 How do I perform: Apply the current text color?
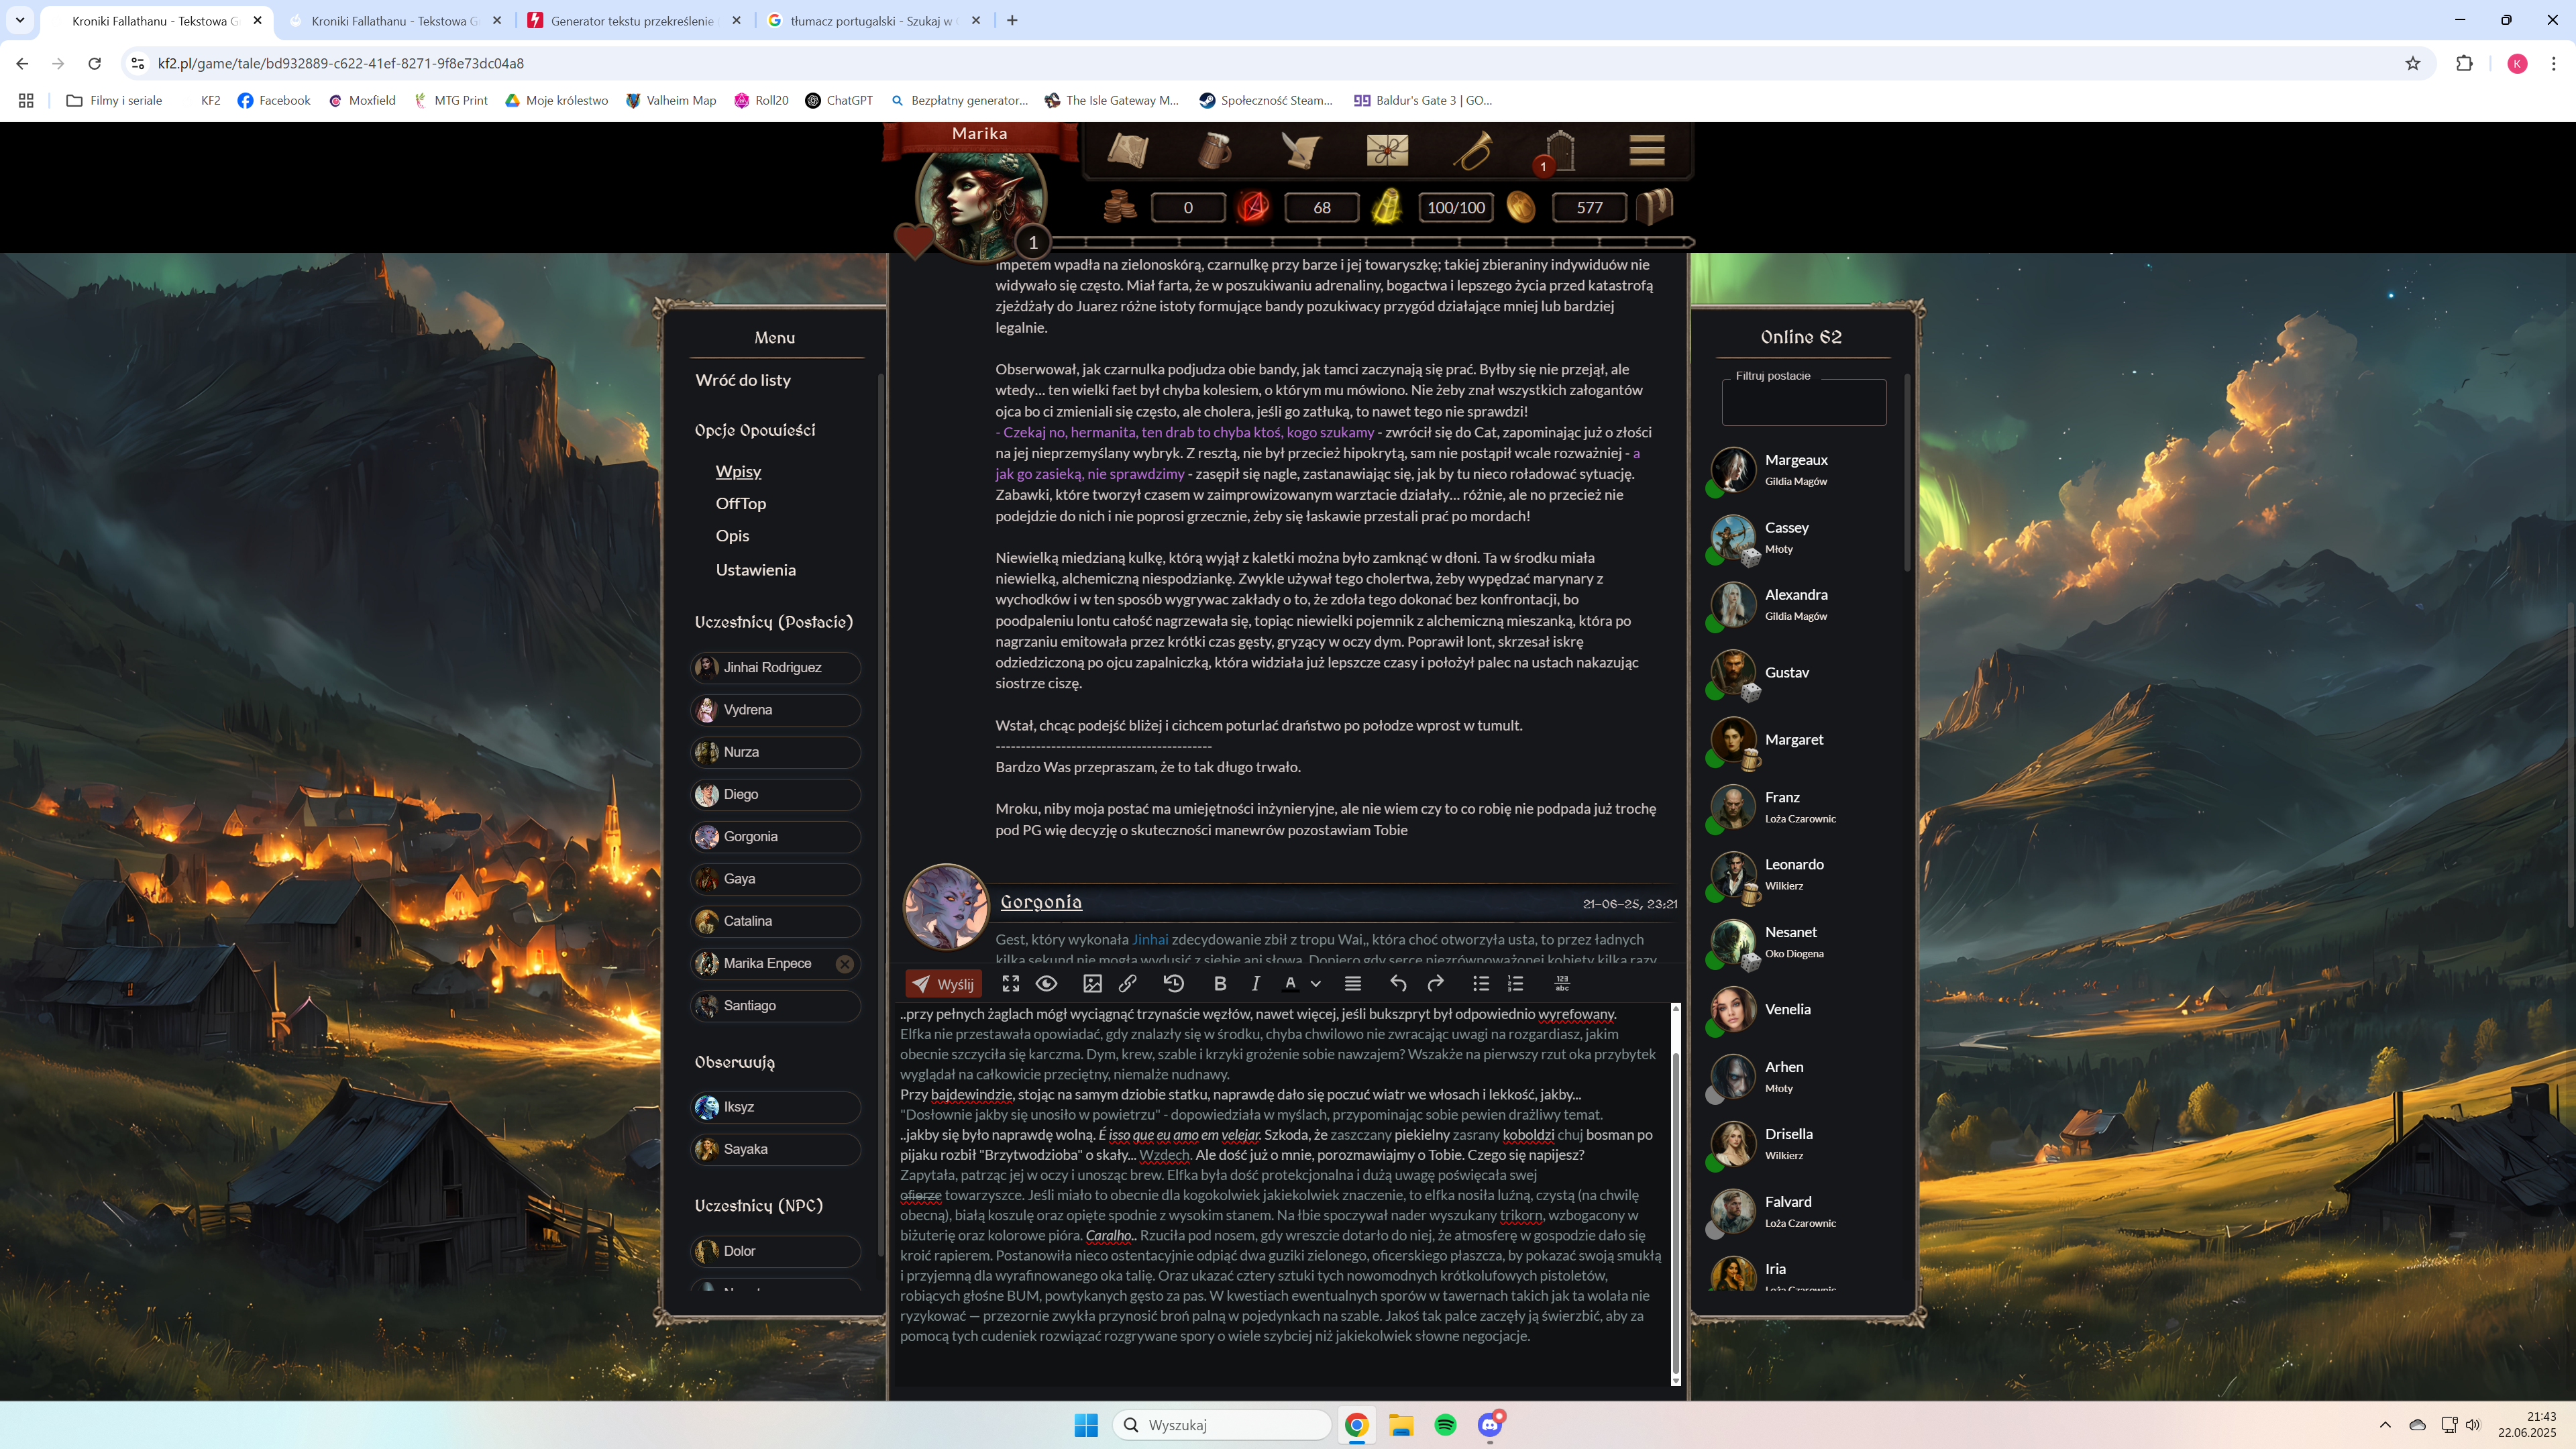click(x=1291, y=984)
